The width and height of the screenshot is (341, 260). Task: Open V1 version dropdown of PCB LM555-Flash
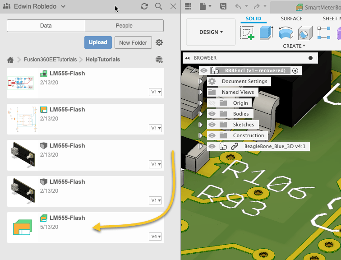pos(155,92)
